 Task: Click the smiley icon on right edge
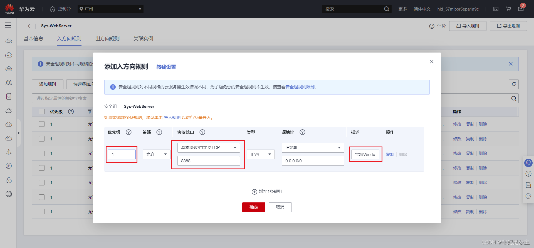(528, 196)
